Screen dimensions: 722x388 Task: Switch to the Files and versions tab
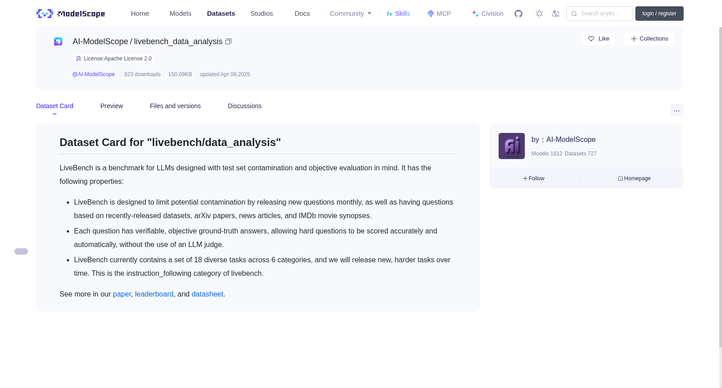(x=175, y=106)
